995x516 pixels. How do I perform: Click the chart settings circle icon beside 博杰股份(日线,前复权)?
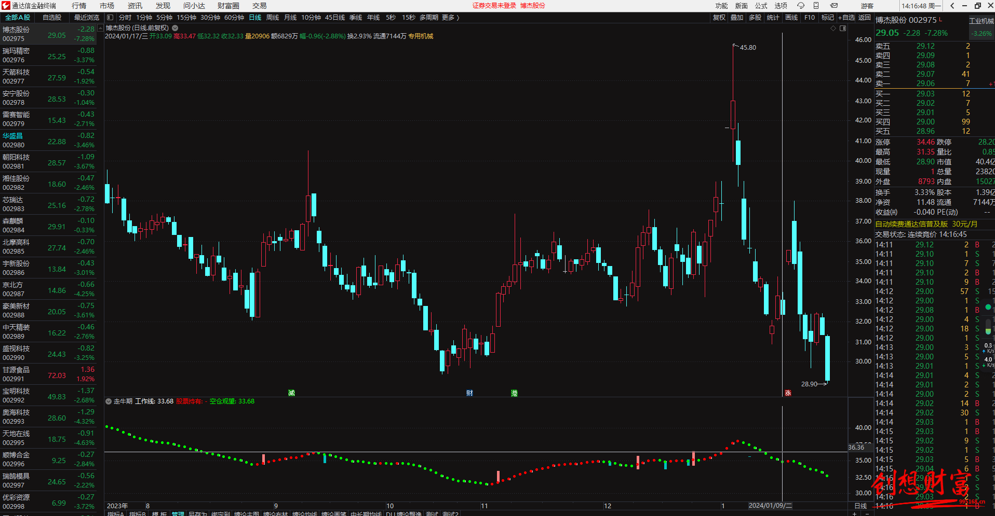(175, 28)
